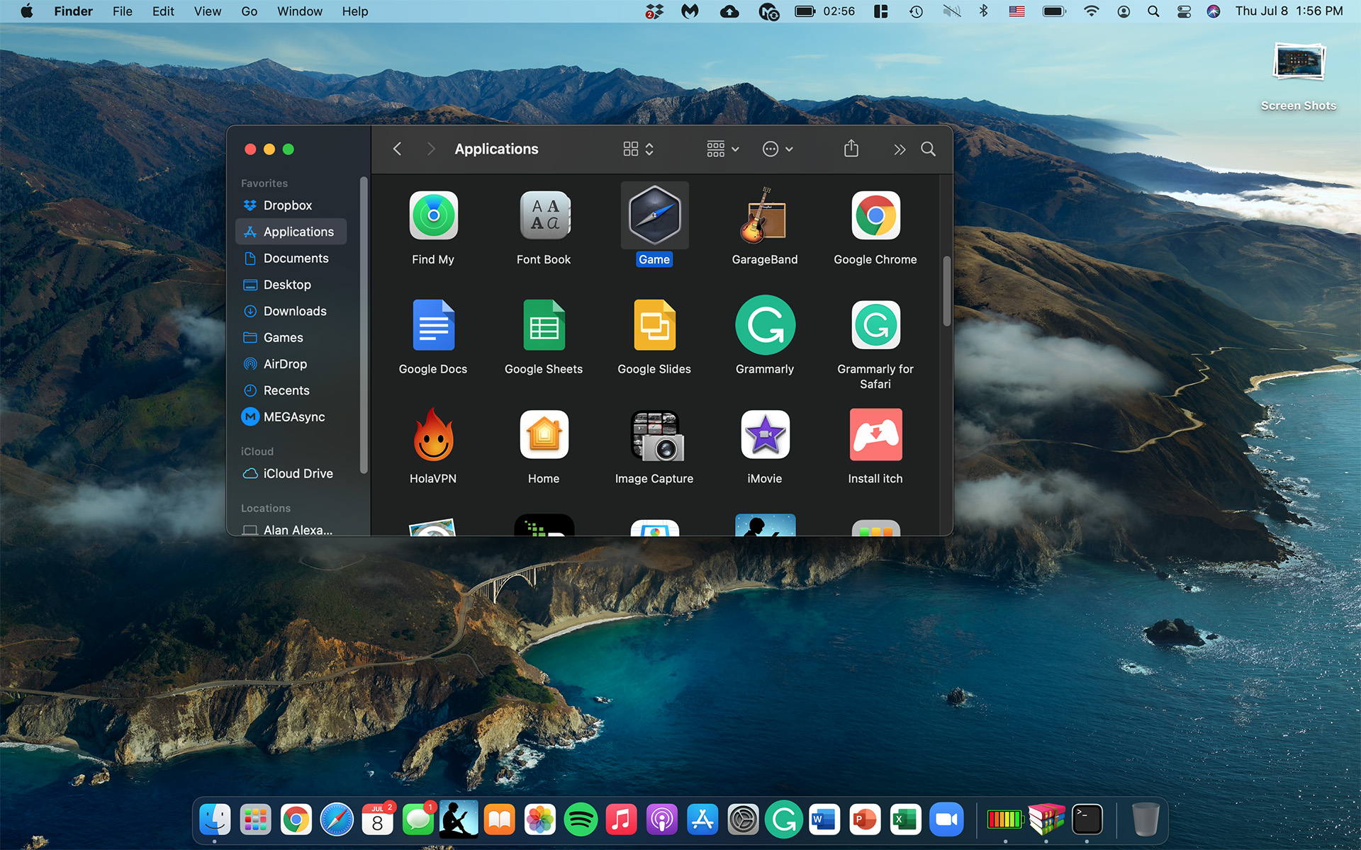Image resolution: width=1361 pixels, height=850 pixels.
Task: Open iCloud Drive in the sidebar
Action: pyautogui.click(x=291, y=473)
